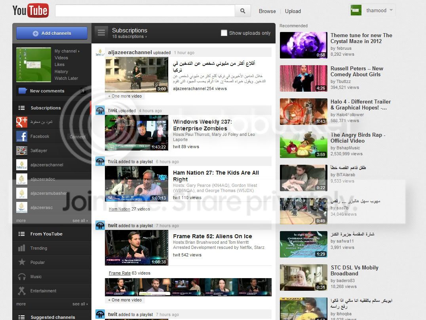Screen dimensions: 426x320
Task: Open Videos in the sidebar
Action: tap(61, 58)
